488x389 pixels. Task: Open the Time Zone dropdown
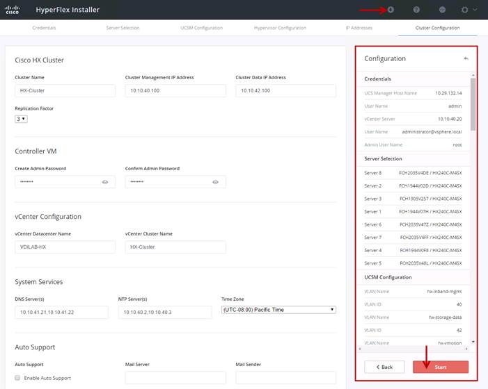[278, 310]
